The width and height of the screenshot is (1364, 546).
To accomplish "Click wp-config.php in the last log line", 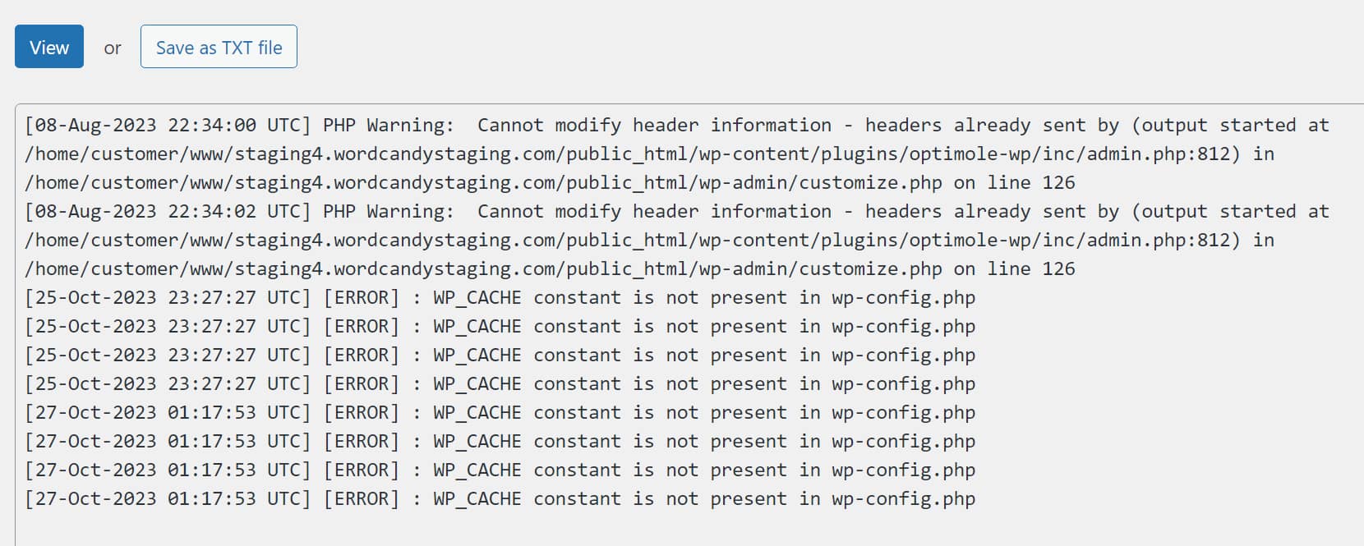I will click(x=903, y=499).
